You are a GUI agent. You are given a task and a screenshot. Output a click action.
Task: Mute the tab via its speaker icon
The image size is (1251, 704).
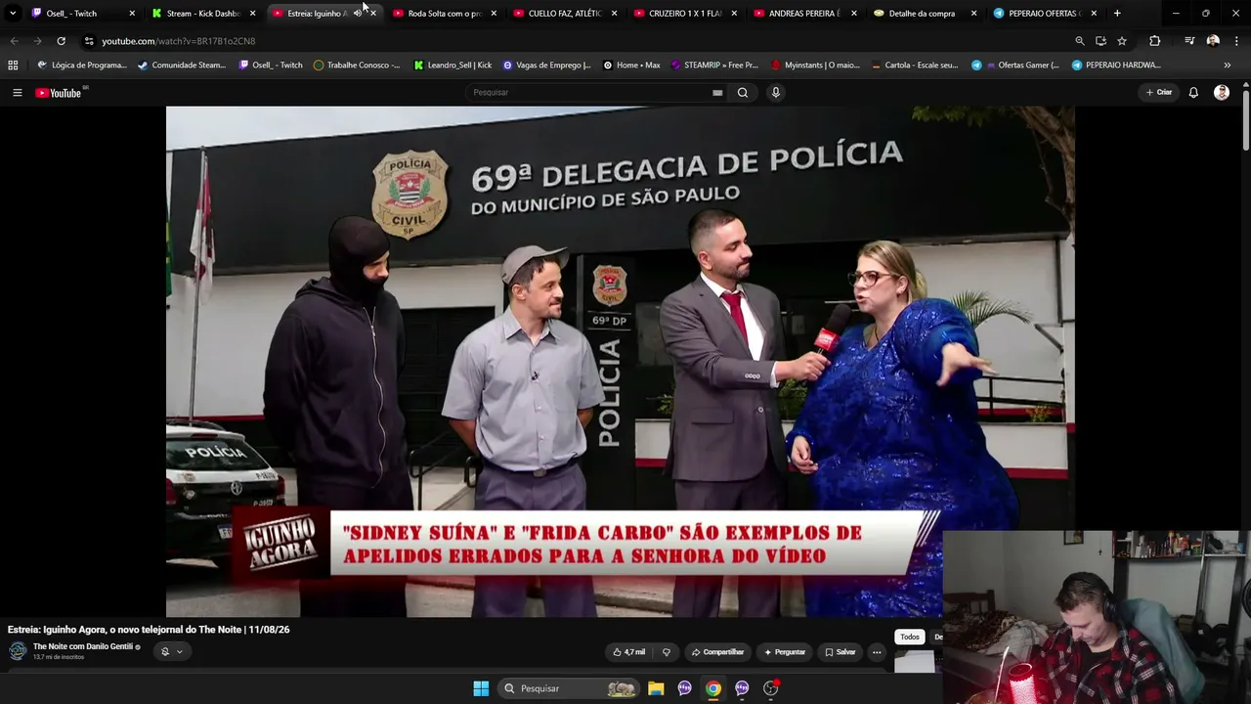(357, 14)
